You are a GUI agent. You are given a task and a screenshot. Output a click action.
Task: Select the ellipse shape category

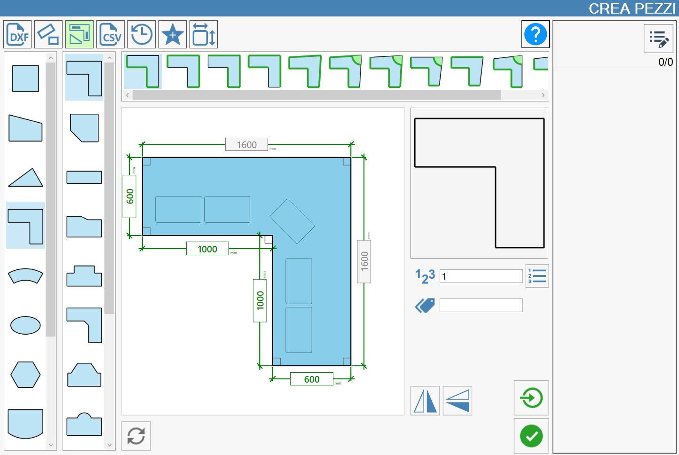pyautogui.click(x=25, y=325)
